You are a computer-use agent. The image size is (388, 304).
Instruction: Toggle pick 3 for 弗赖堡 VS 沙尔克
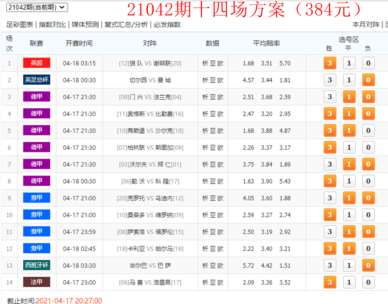tap(330, 130)
